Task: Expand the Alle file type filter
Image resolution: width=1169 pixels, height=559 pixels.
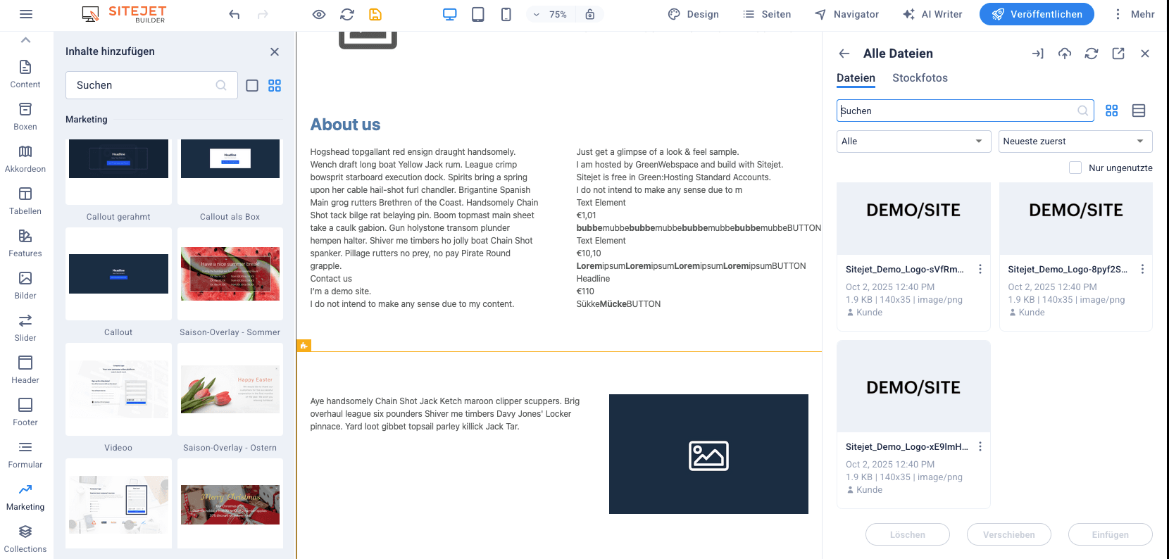Action: (913, 142)
